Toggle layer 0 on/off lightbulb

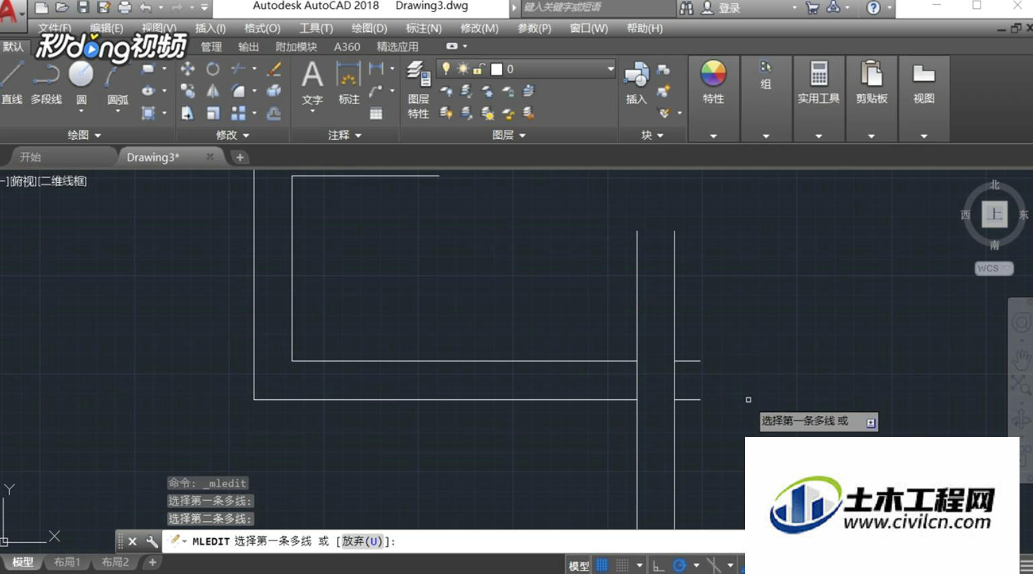click(445, 69)
